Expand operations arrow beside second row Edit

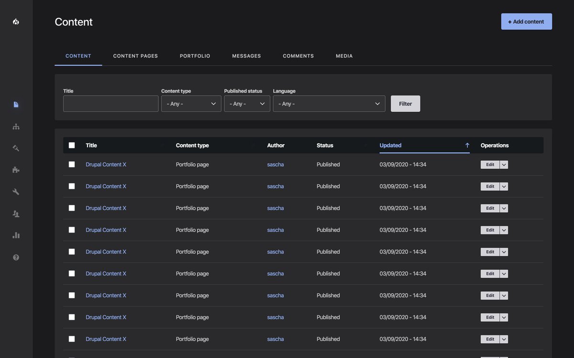(504, 187)
